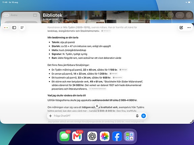Open Messages app in the dock
The height and width of the screenshot is (145, 194).
[x=64, y=136]
